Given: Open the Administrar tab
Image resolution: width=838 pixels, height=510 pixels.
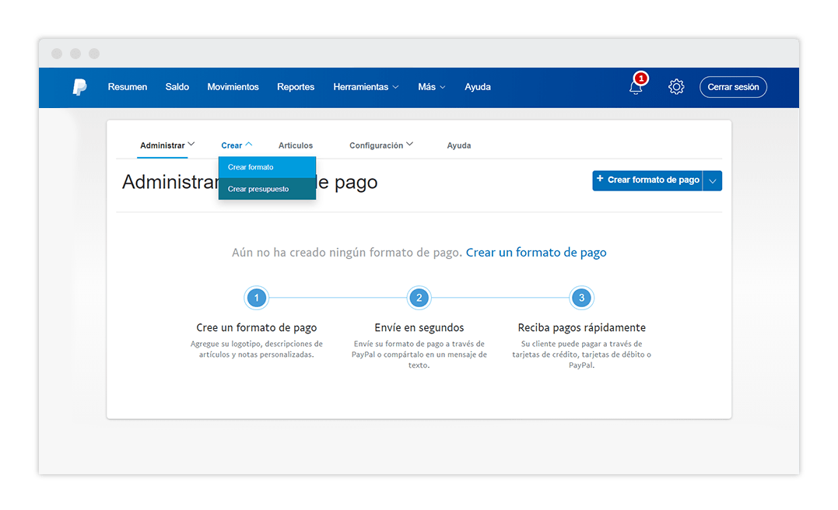Looking at the screenshot, I should coord(167,145).
